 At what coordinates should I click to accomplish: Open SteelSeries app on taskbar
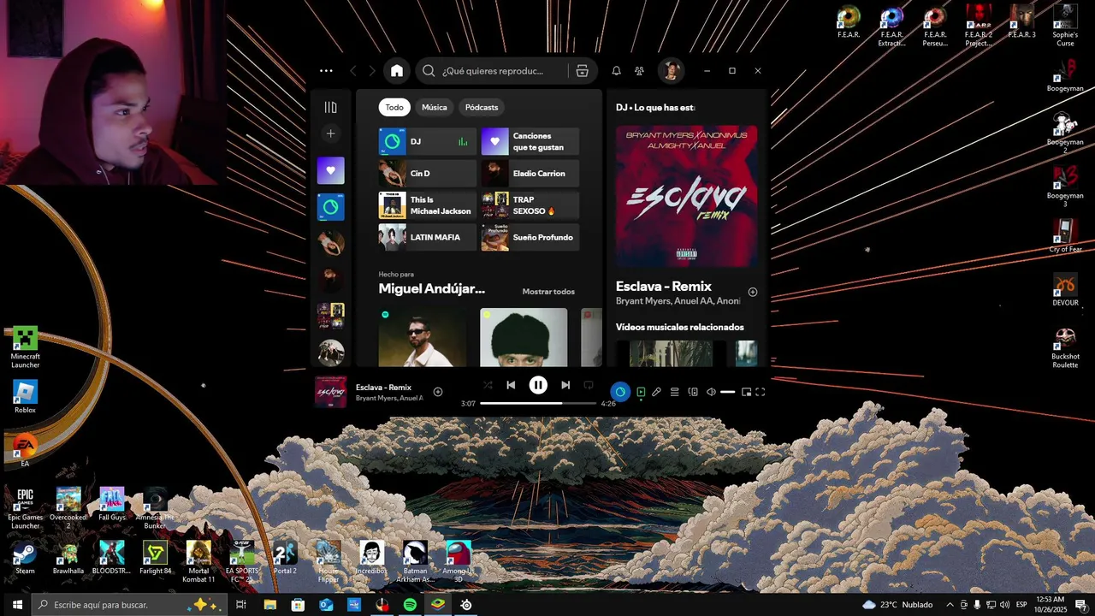click(466, 605)
